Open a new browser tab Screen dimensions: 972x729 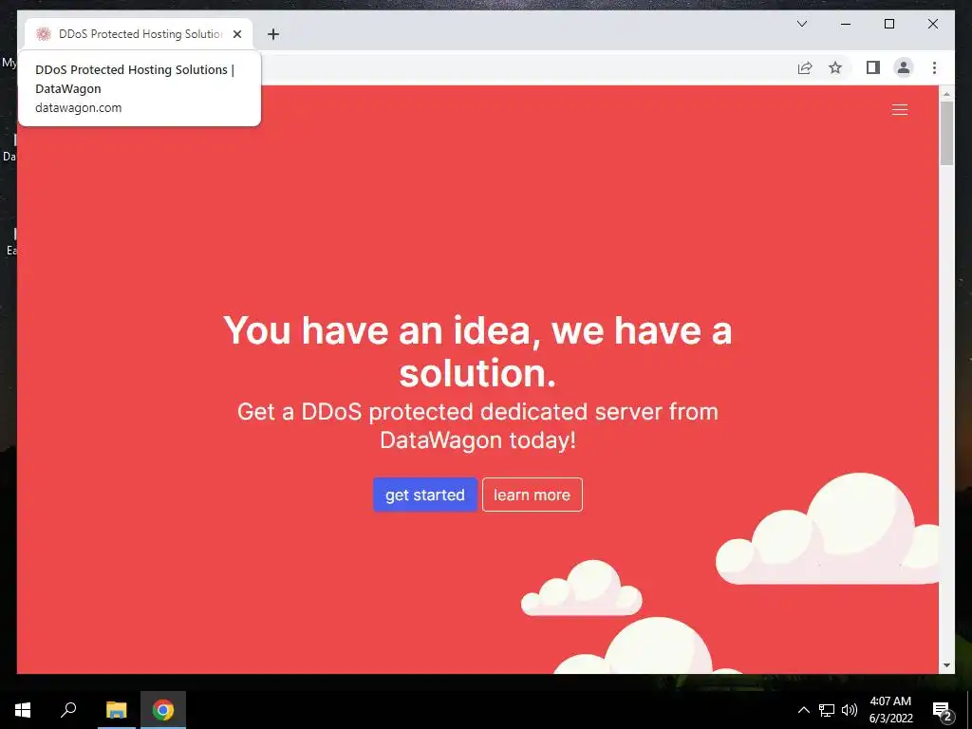tap(272, 34)
